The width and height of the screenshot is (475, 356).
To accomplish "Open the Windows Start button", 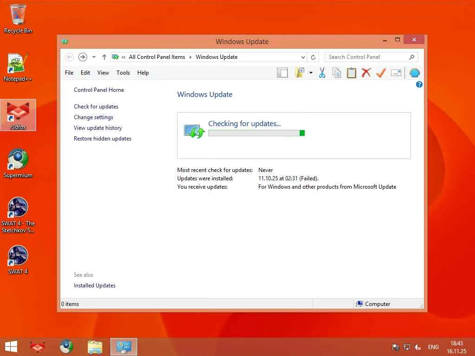I will pyautogui.click(x=11, y=347).
